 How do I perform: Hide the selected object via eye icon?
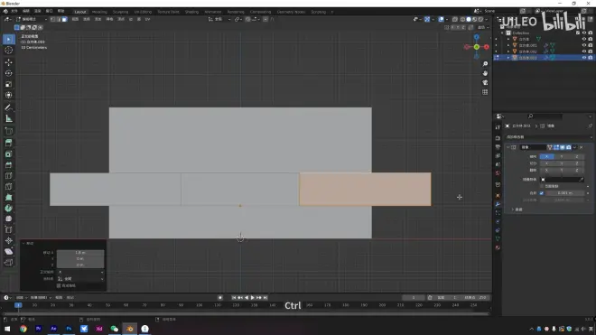click(584, 58)
